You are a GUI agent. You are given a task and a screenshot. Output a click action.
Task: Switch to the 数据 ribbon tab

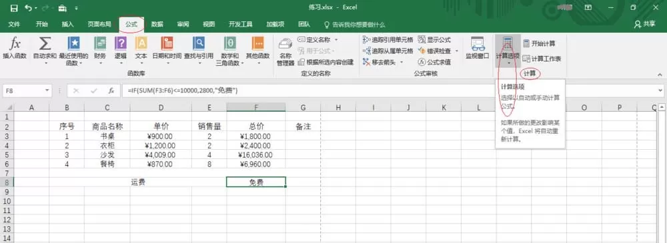157,24
